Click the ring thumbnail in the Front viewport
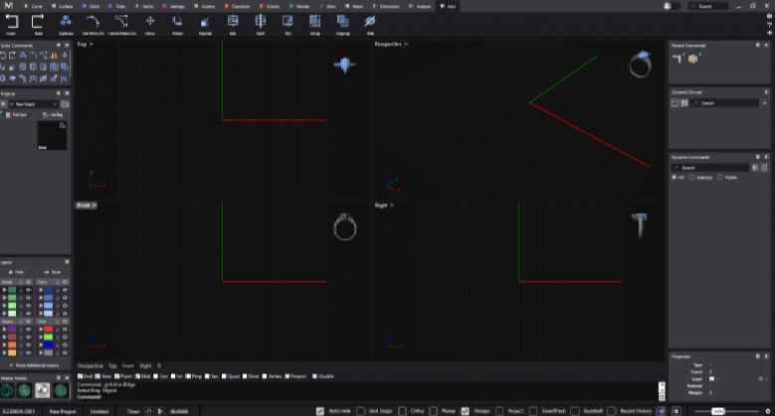 coord(345,227)
